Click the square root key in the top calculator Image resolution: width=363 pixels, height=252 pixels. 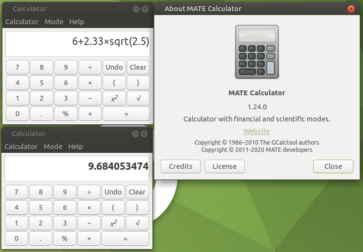click(x=138, y=98)
